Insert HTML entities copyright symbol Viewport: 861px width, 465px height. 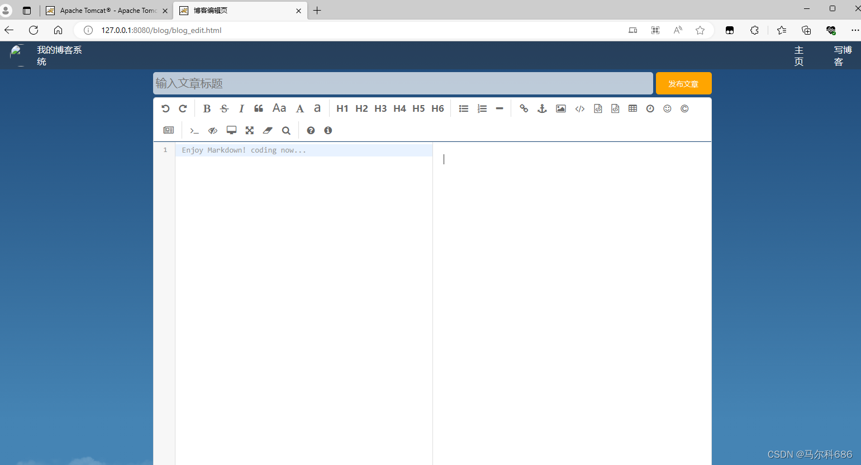pos(684,108)
